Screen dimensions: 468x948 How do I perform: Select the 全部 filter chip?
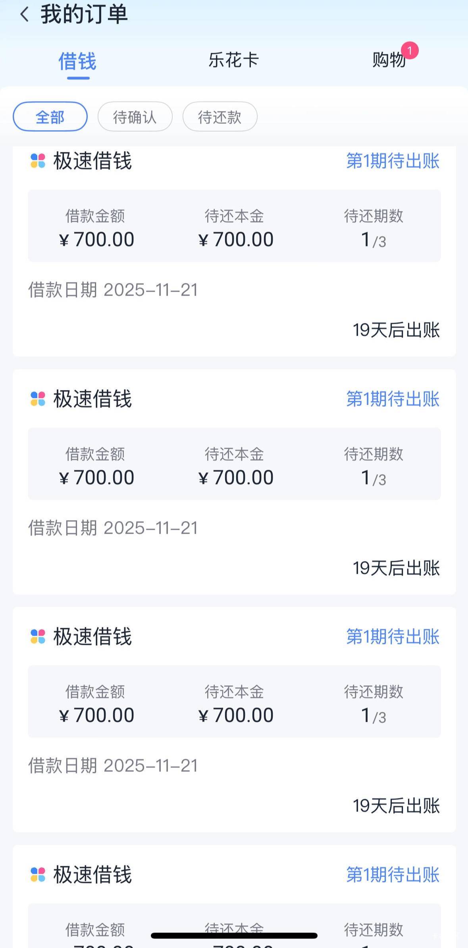coord(50,117)
